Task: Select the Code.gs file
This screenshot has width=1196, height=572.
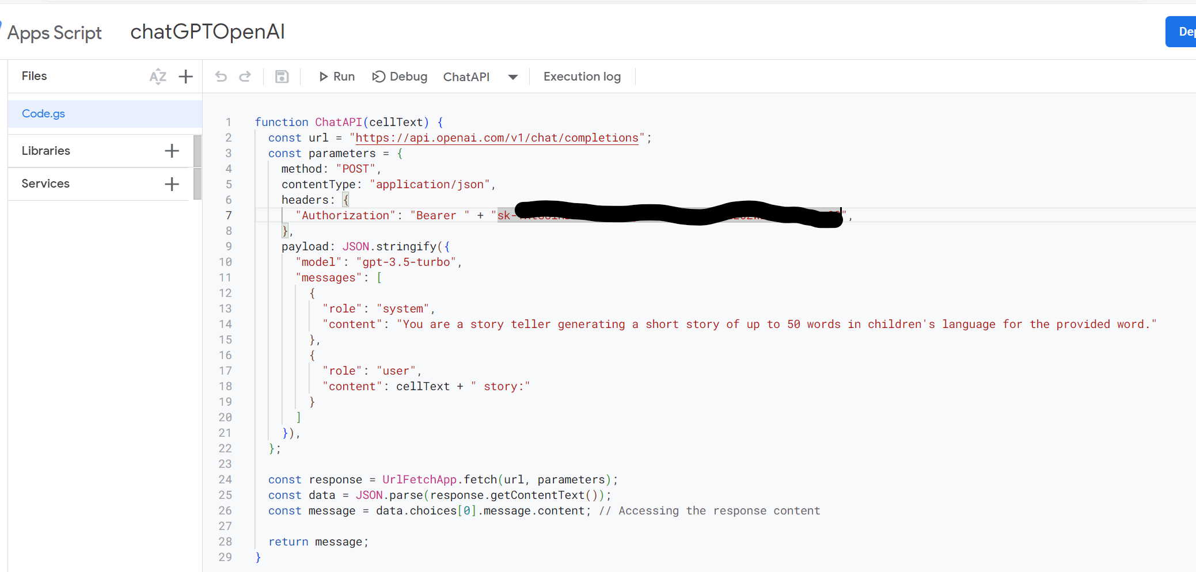Action: [x=105, y=114]
